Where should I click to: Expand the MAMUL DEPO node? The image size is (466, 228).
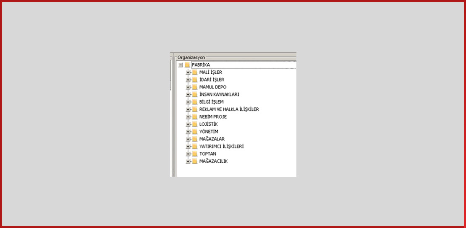point(188,87)
